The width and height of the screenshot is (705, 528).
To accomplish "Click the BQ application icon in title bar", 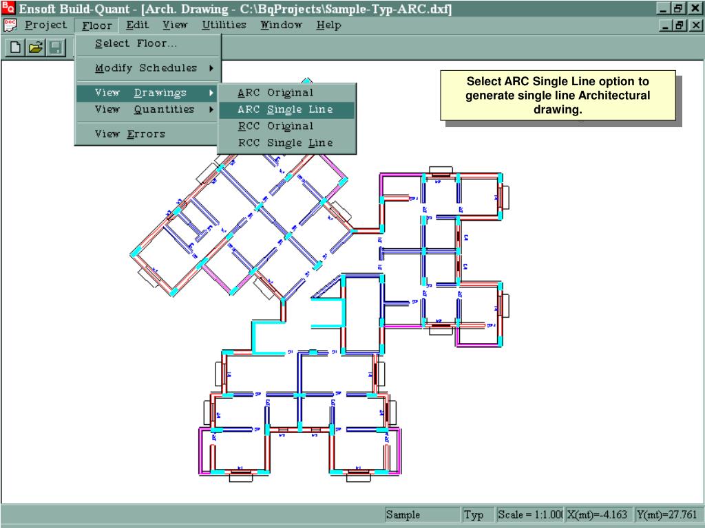I will pyautogui.click(x=8, y=8).
